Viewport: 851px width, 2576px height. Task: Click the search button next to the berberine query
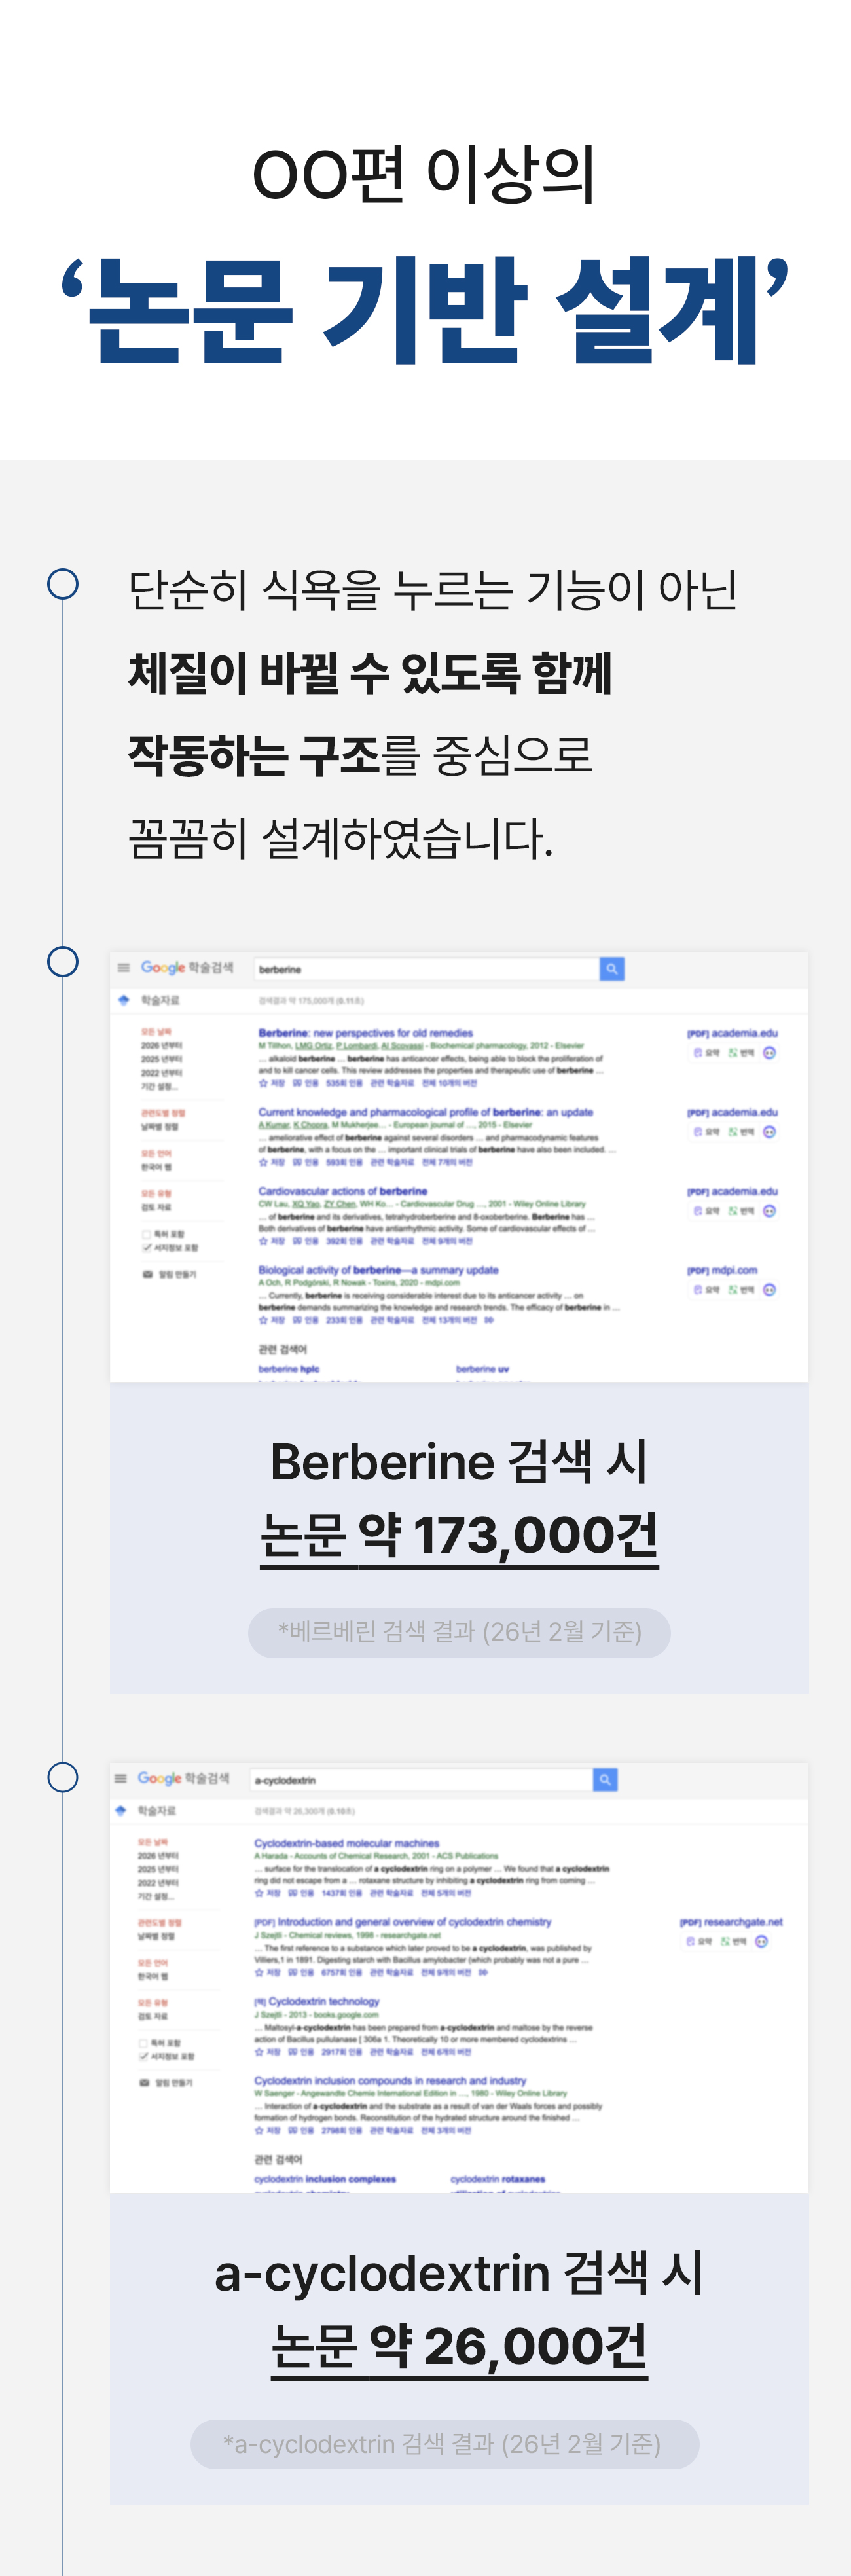tap(612, 969)
